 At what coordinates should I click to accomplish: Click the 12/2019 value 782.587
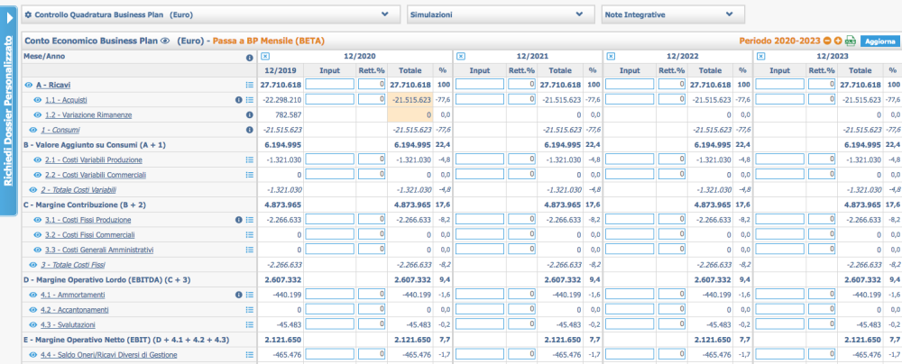pos(289,114)
